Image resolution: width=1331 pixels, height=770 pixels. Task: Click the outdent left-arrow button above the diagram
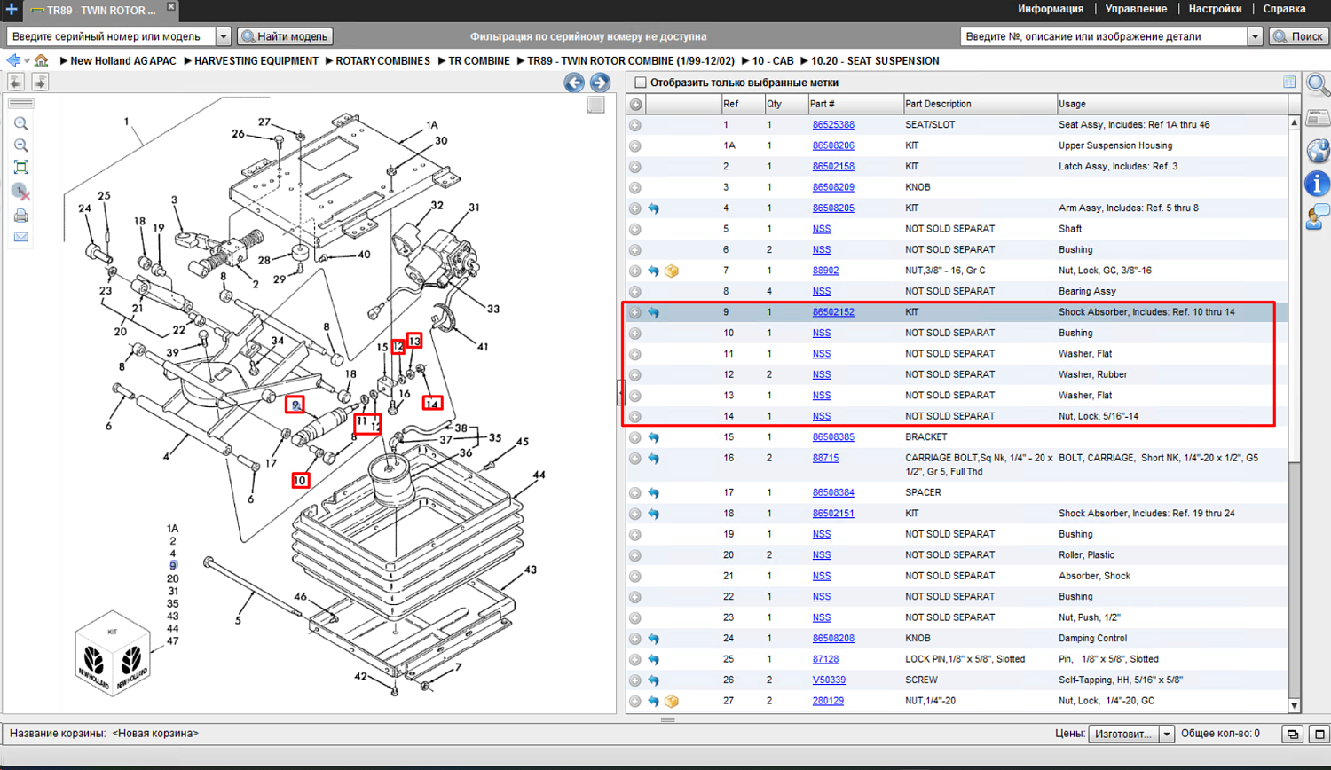(x=16, y=82)
